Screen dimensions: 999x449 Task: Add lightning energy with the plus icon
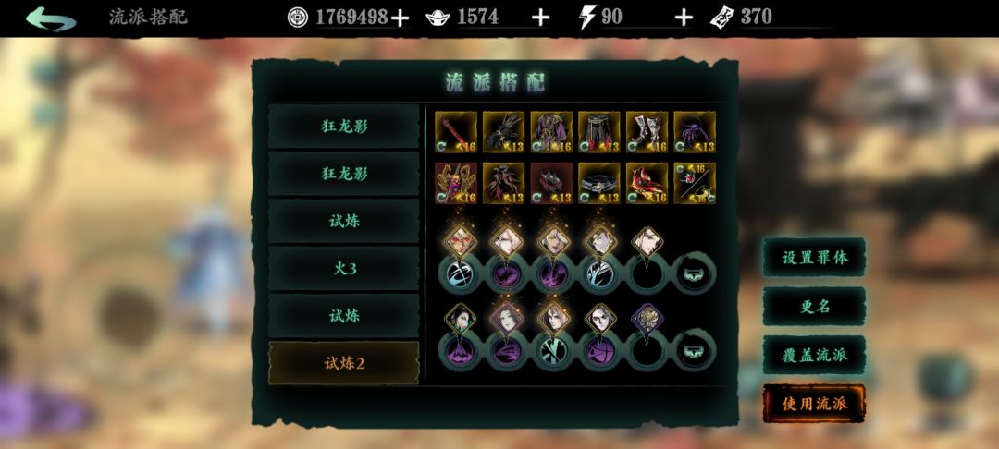[x=683, y=18]
